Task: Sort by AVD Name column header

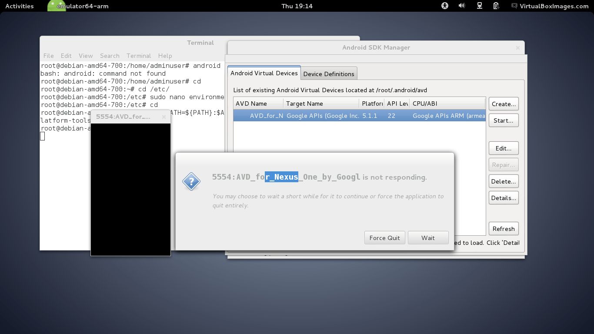Action: [258, 104]
